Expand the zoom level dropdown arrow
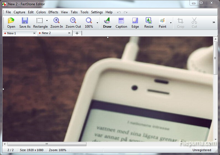The width and height of the screenshot is (220, 155). (97, 23)
